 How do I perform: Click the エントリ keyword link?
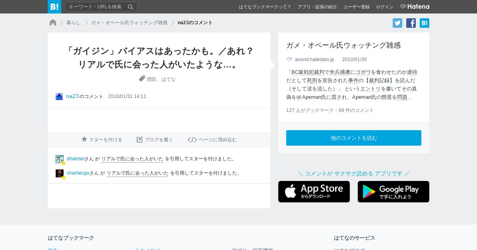370,89
